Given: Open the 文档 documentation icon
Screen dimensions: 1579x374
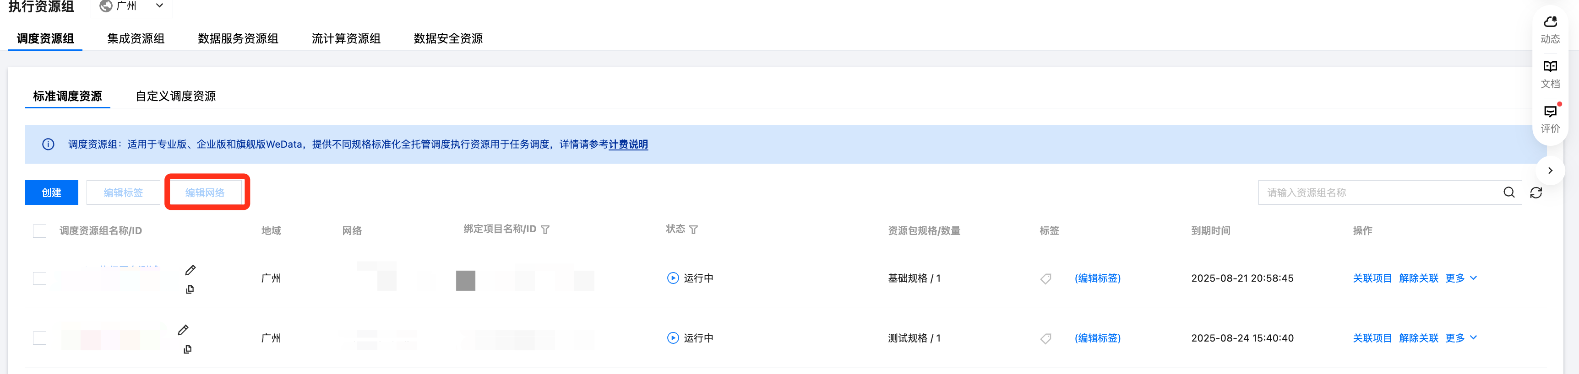Looking at the screenshot, I should click(x=1550, y=74).
